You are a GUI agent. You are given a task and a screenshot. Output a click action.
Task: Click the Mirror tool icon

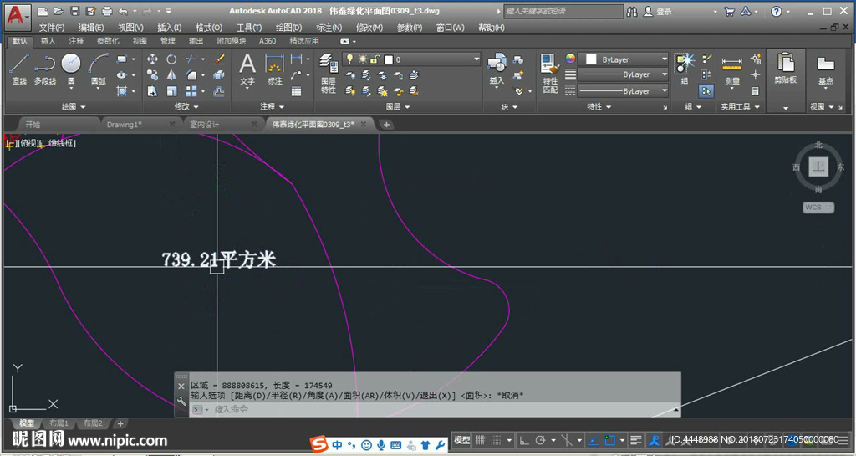[171, 75]
